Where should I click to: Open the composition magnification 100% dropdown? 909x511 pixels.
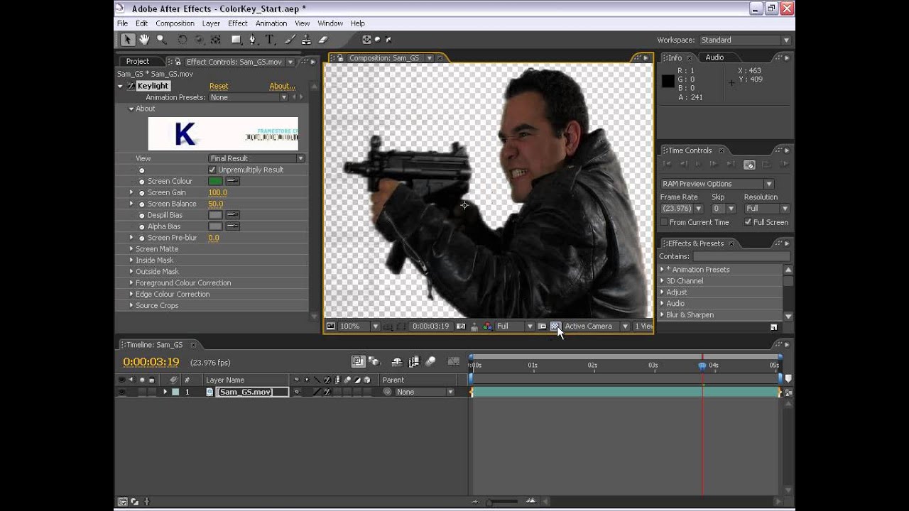[359, 326]
